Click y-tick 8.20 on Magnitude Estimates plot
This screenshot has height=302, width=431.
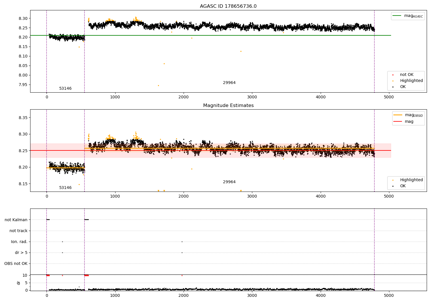(23, 167)
